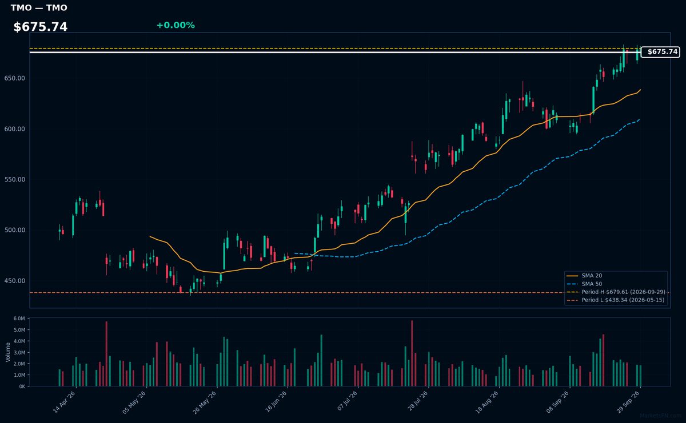Click the +0.00% change percentage

click(176, 25)
